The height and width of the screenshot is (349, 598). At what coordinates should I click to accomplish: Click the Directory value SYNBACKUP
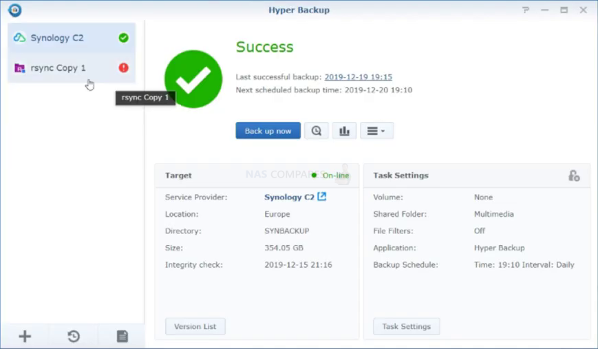pos(287,231)
